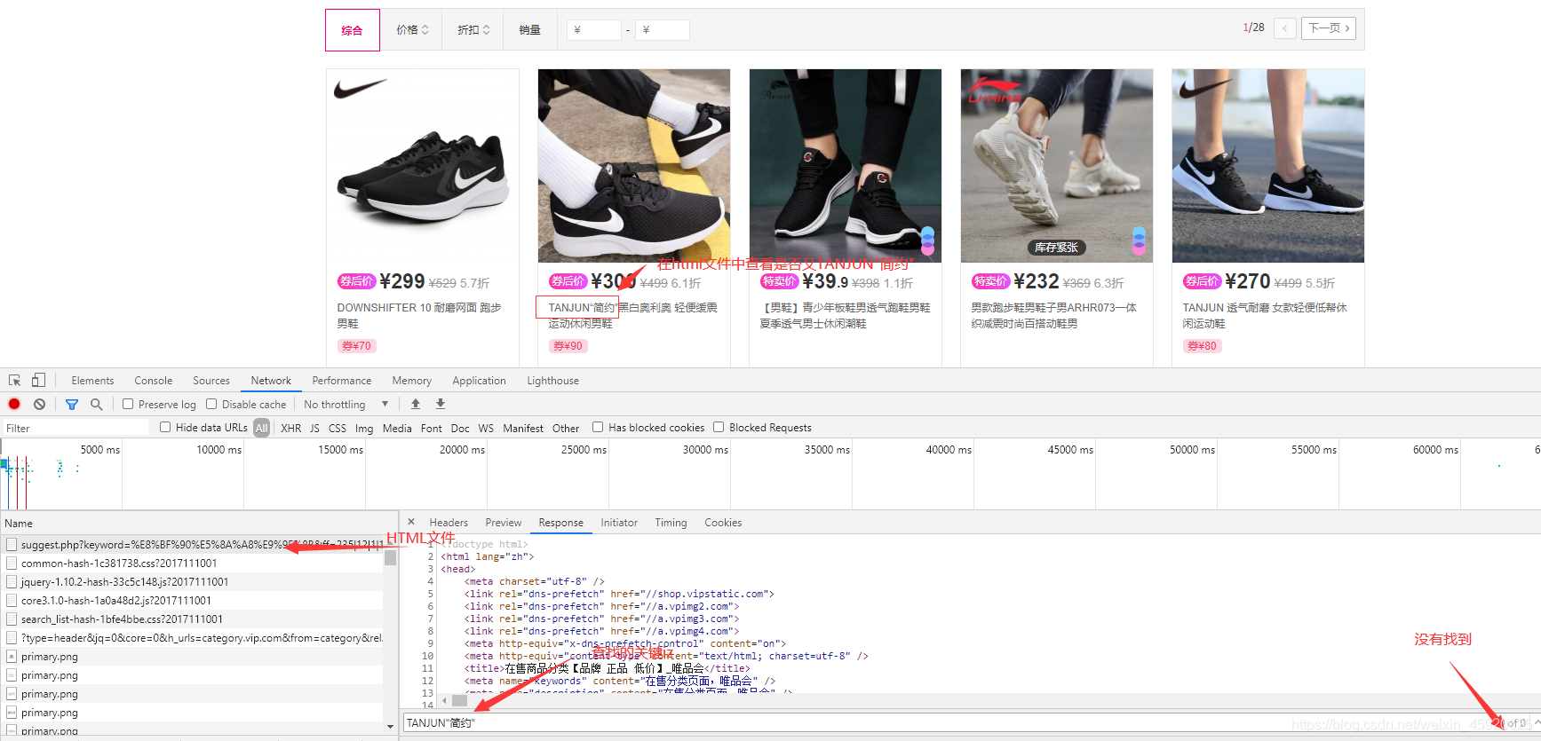The width and height of the screenshot is (1541, 741).
Task: Select core3.1.0-hash-1a0a48d2.js request
Action: (x=194, y=600)
